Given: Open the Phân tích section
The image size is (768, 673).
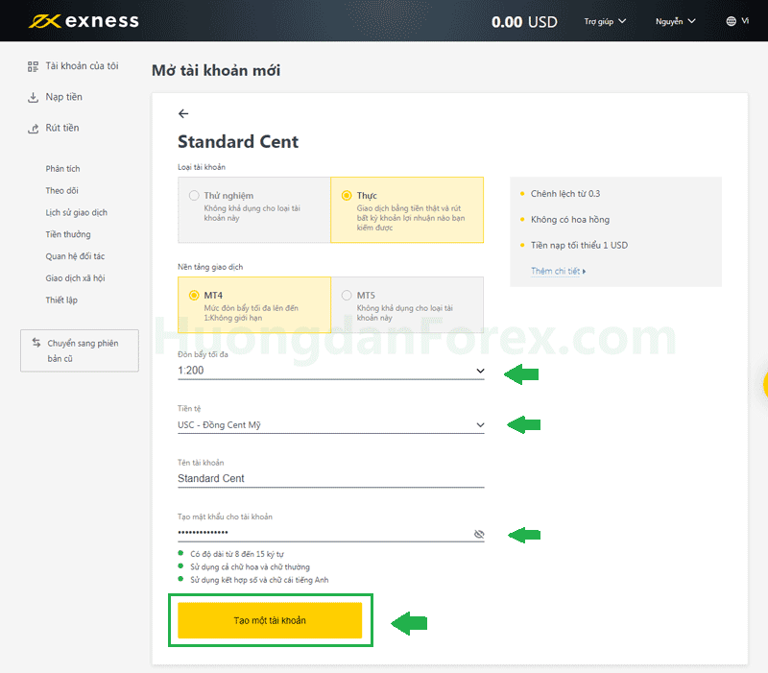Looking at the screenshot, I should pos(62,169).
